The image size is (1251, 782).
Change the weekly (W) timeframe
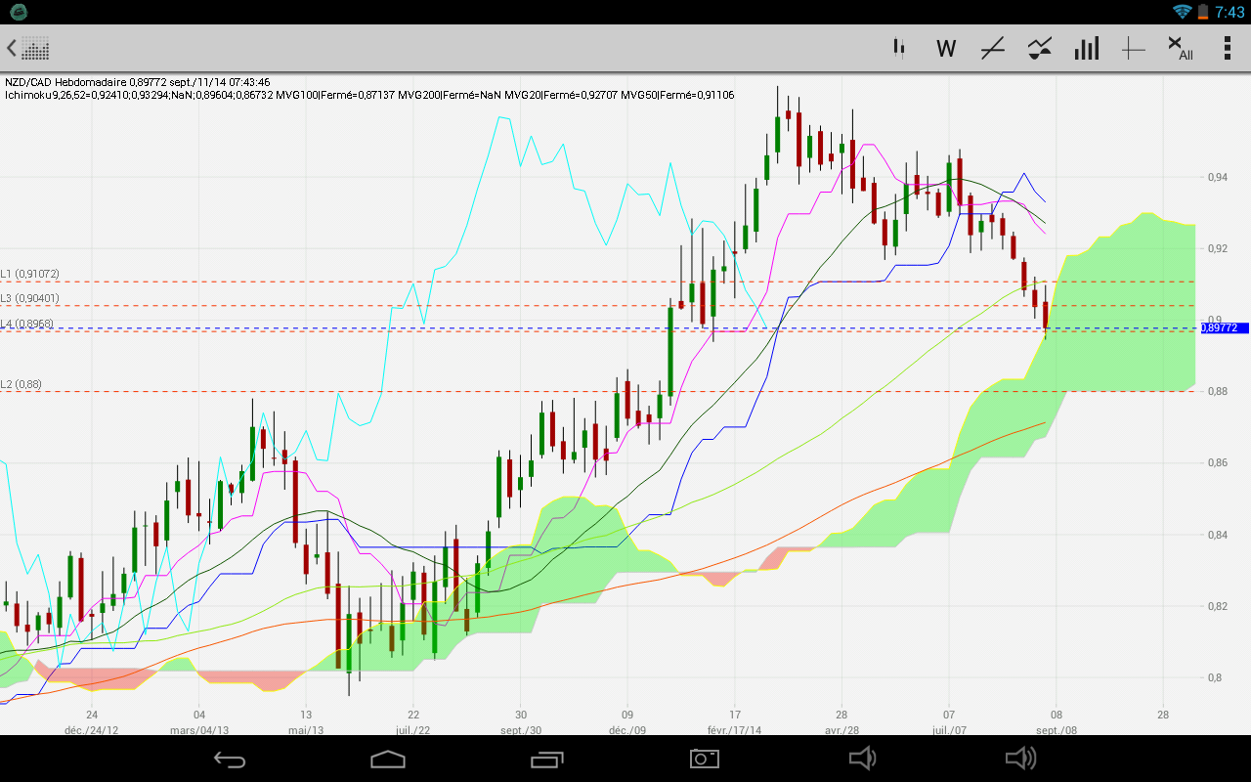pos(945,48)
